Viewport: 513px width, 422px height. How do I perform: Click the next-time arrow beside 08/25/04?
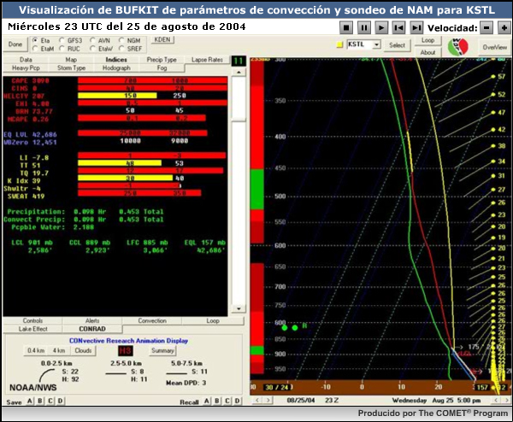point(268,400)
